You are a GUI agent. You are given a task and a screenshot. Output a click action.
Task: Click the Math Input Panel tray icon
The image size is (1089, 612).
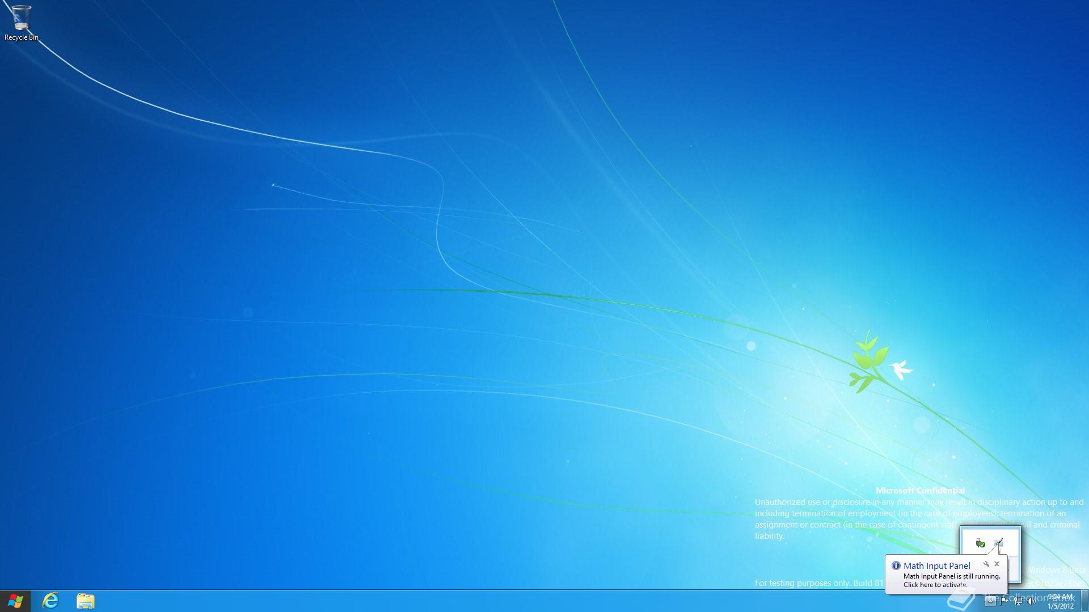click(x=998, y=543)
